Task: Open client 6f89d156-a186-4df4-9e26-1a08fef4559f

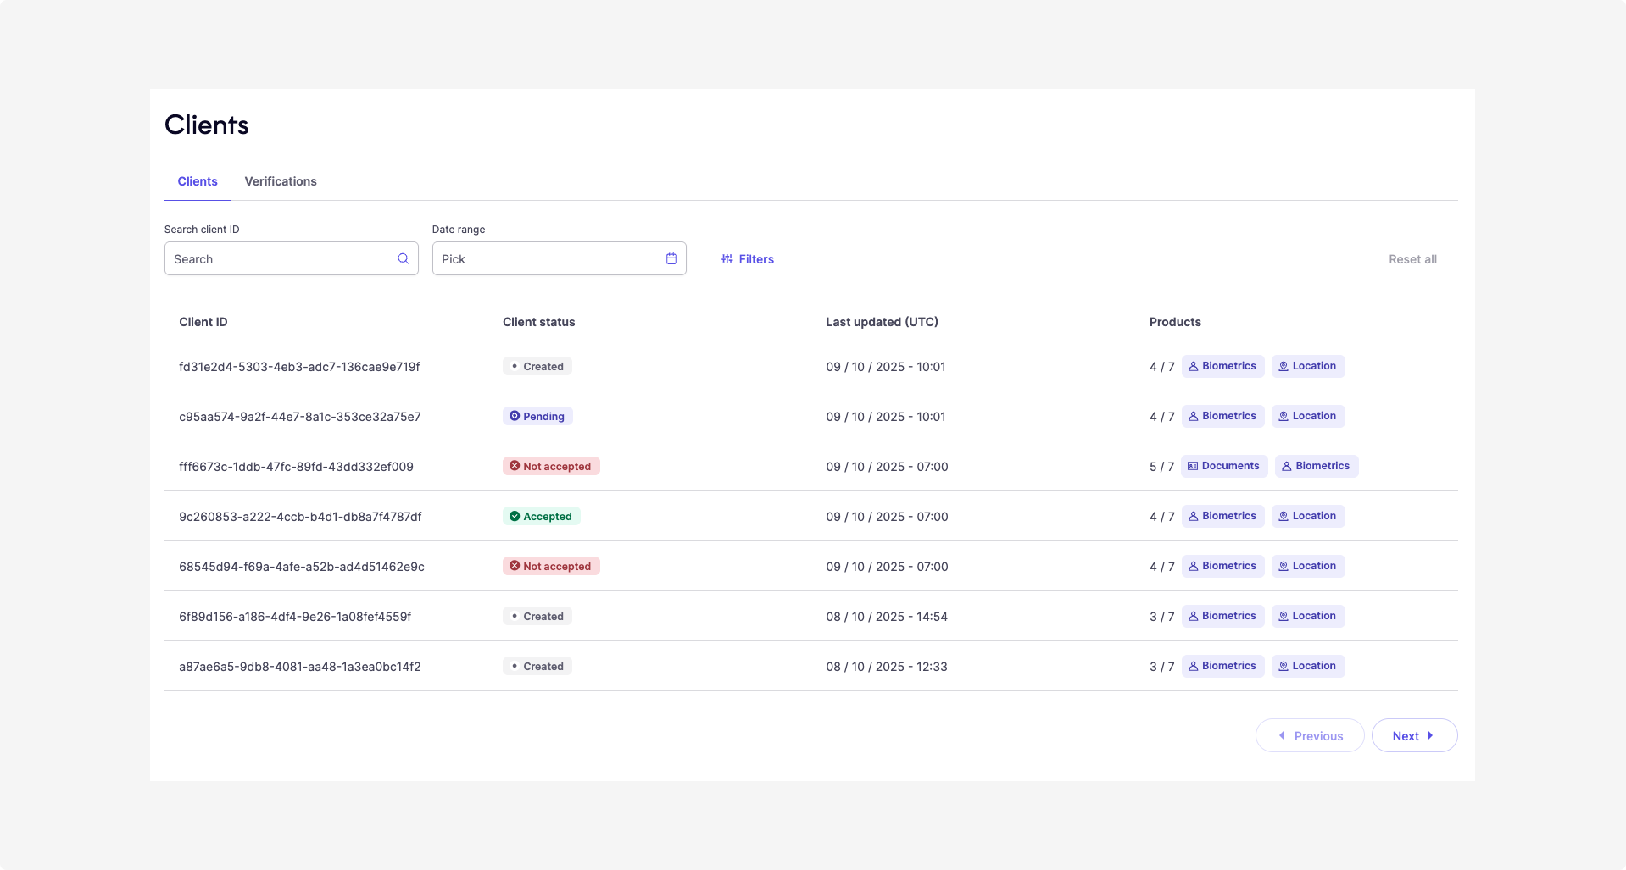Action: (x=295, y=617)
